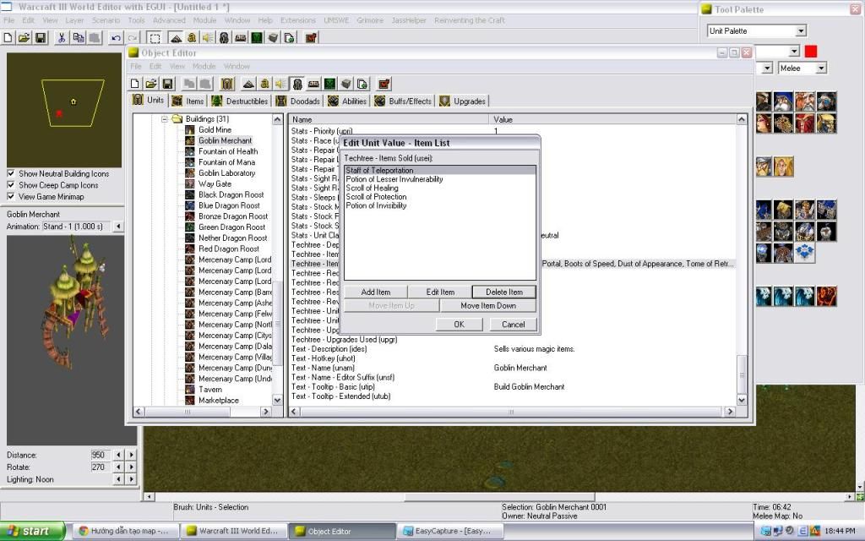Collapse the Buildings (31) tree node

165,118
